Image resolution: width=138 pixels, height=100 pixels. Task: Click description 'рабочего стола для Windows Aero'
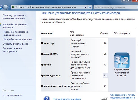click(x=80, y=66)
